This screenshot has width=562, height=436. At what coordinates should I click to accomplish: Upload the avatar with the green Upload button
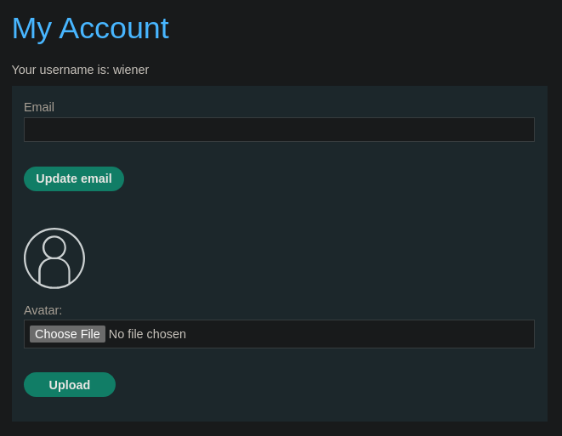point(70,384)
